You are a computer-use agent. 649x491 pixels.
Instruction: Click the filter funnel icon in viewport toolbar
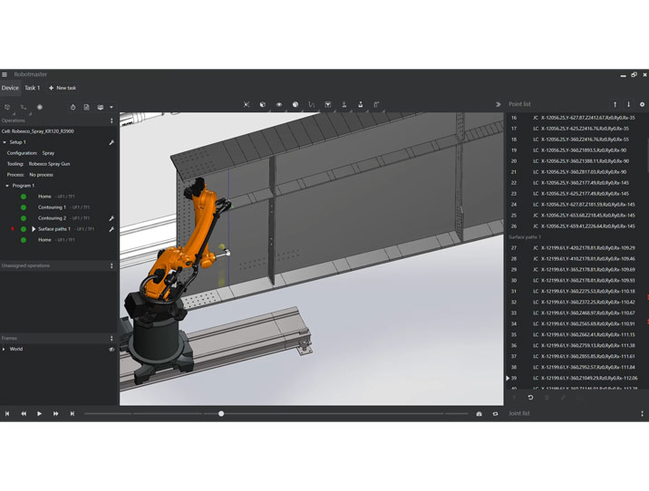(328, 105)
